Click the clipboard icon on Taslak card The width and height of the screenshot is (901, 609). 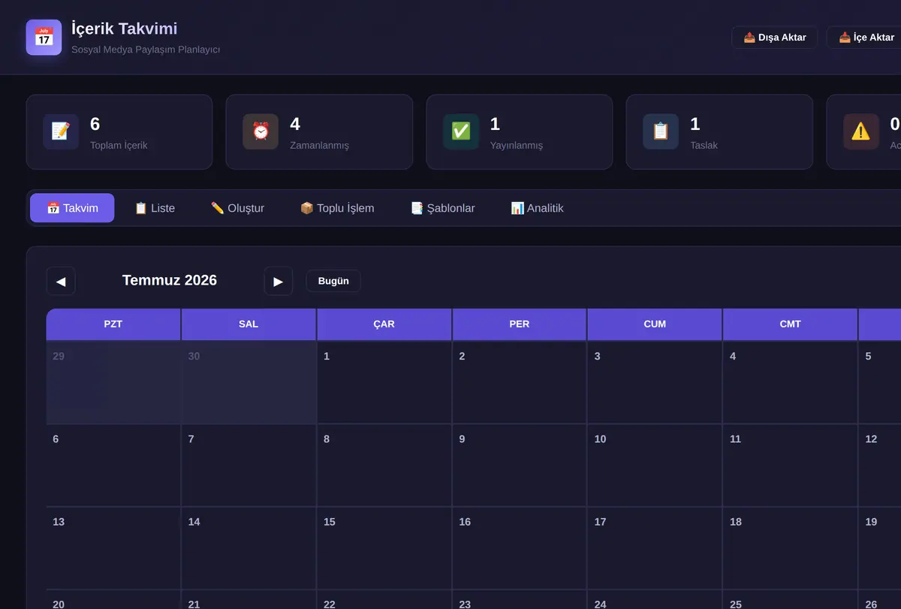click(x=661, y=131)
